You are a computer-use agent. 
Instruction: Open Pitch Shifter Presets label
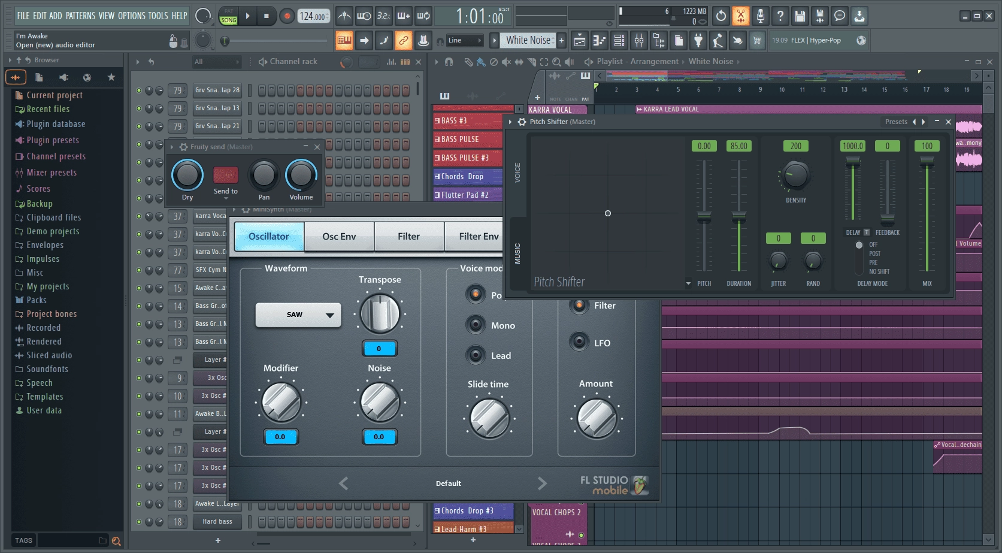(896, 122)
